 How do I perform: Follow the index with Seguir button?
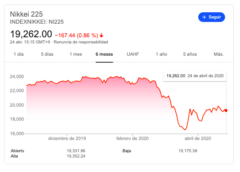coord(211,17)
